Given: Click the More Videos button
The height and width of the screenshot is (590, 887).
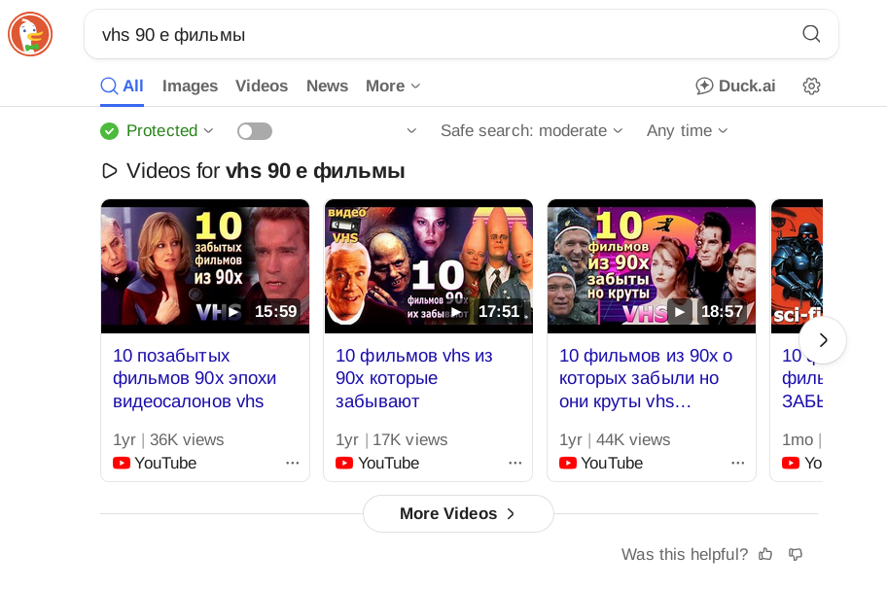Looking at the screenshot, I should coord(458,514).
